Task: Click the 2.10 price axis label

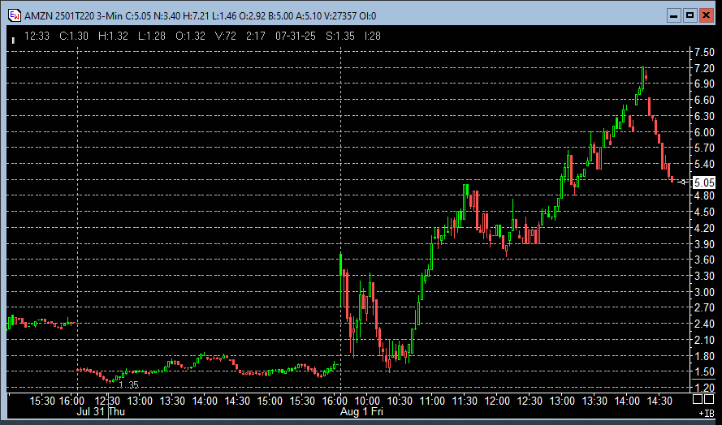Action: (x=704, y=340)
